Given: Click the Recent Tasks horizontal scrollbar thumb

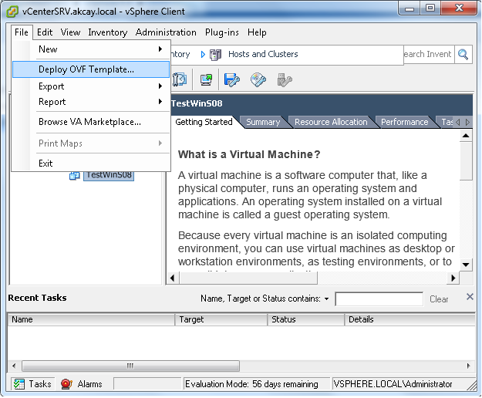Looking at the screenshot, I should pos(130,366).
